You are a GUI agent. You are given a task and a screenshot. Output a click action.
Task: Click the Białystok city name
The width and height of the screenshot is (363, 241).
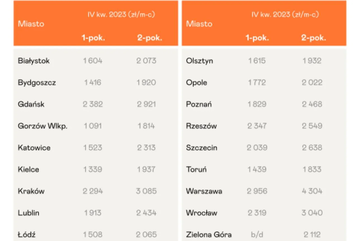pos(34,61)
